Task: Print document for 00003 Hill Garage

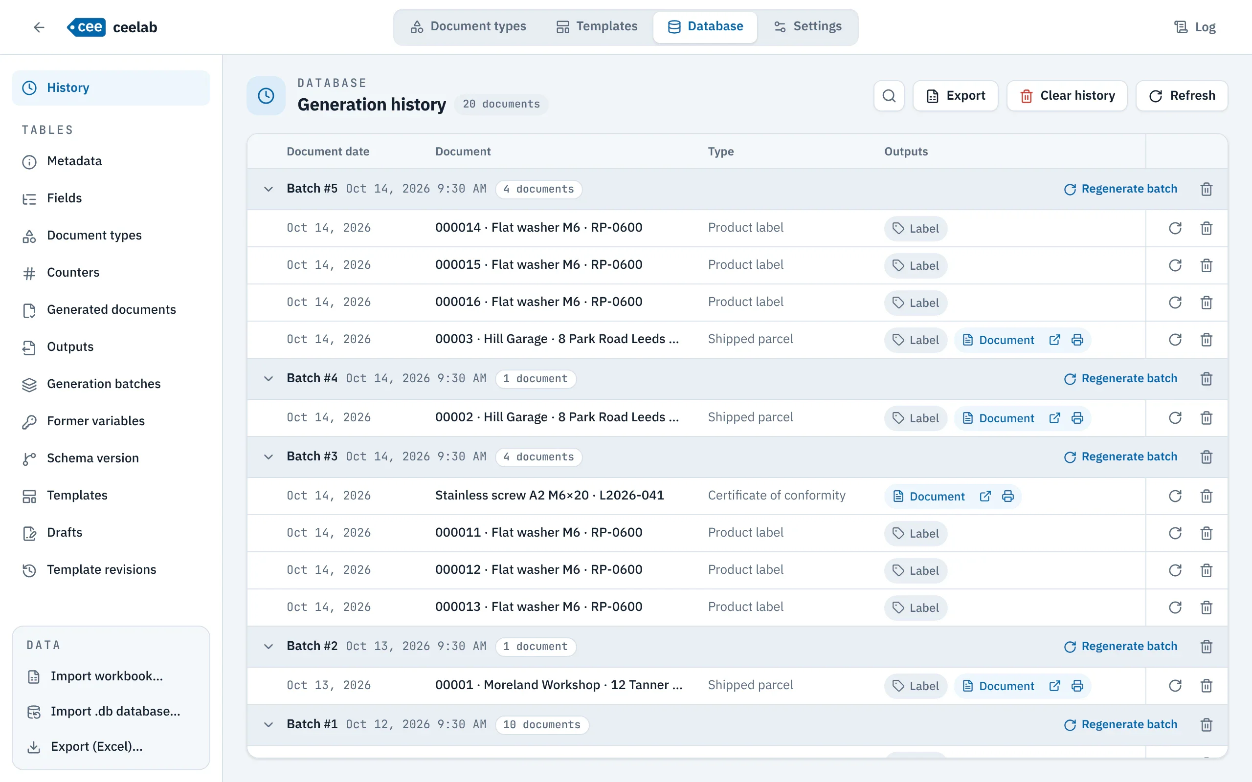Action: (x=1077, y=340)
